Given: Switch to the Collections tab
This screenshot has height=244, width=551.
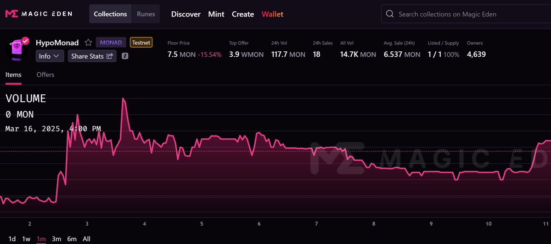Looking at the screenshot, I should [x=110, y=14].
